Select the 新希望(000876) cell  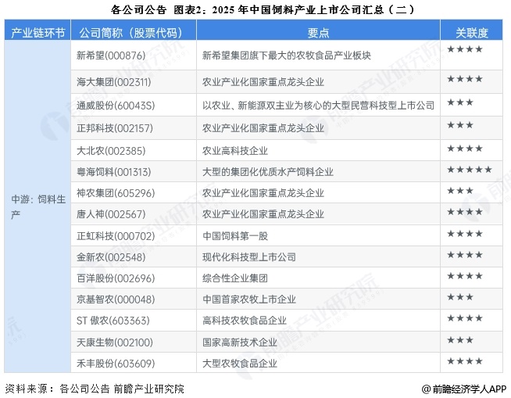tap(134, 56)
